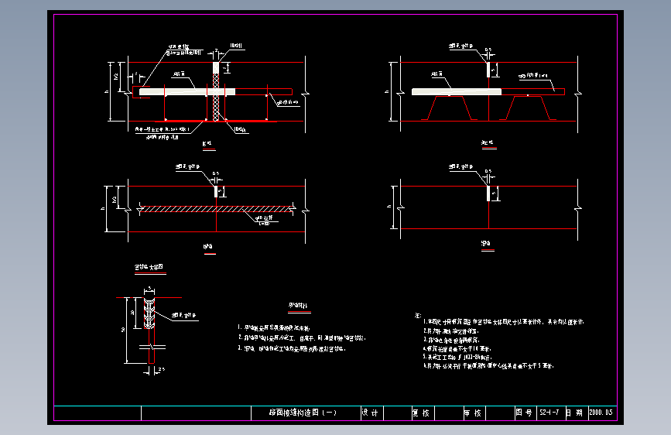This screenshot has height=435, width=671.
Task: Click the 日期 label in the title block
Action: coord(574,413)
